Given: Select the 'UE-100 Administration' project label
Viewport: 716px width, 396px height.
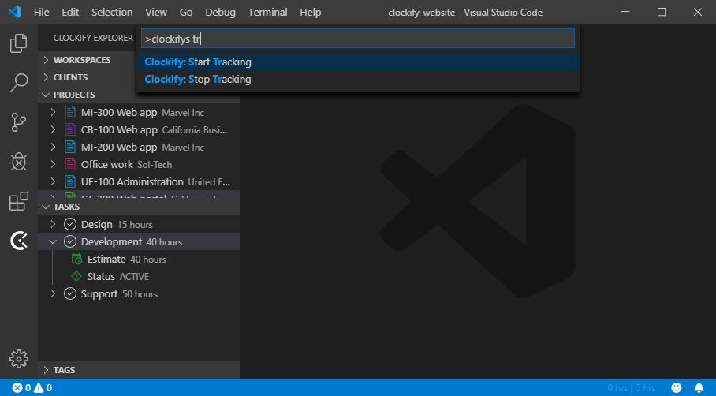Looking at the screenshot, I should click(x=132, y=181).
